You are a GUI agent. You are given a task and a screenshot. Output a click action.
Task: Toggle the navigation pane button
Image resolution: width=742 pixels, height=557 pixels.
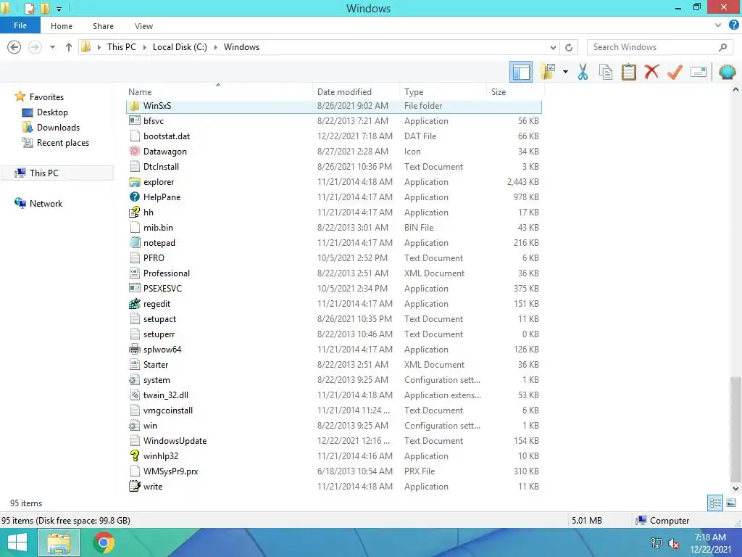[521, 73]
